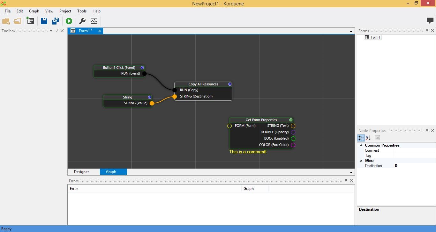Open the Toolbox panel dropdown arrow

(x=51, y=31)
